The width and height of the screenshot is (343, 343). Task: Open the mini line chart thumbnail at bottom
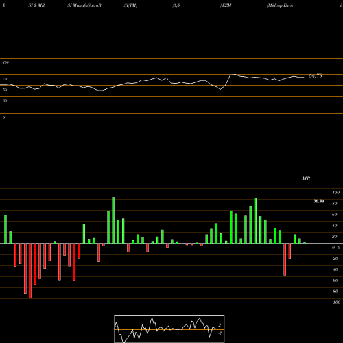click(169, 329)
